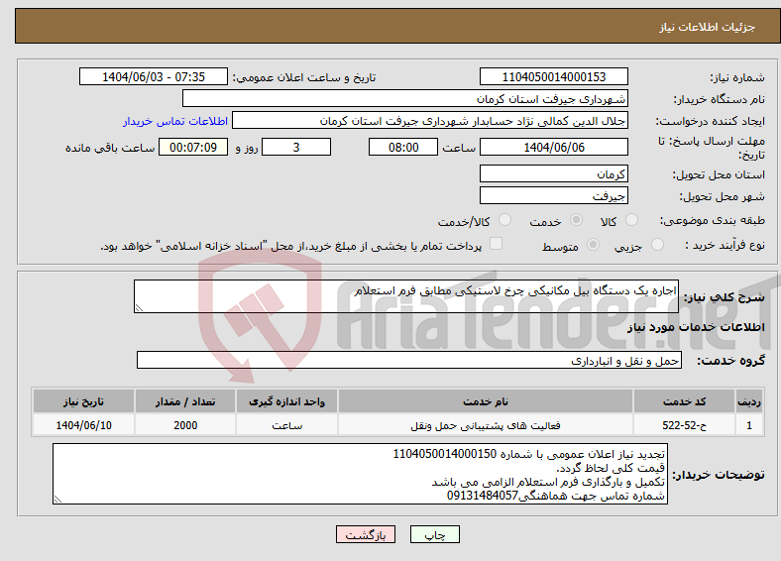781x561 pixels.
Task: Click the کد خدمت column header
Action: coord(685,401)
